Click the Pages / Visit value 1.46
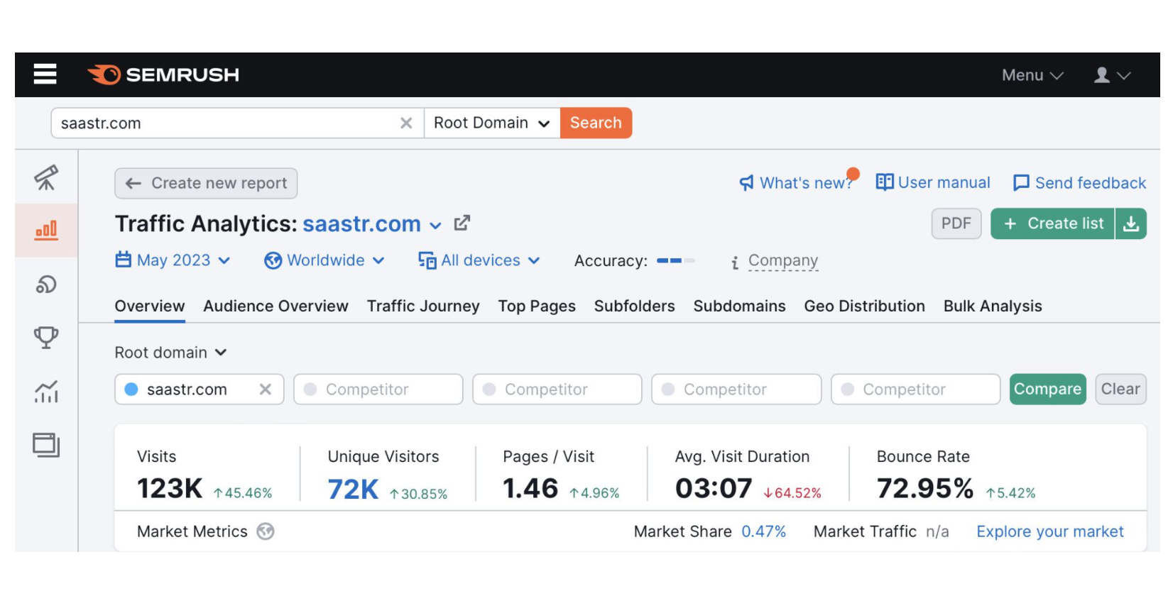The image size is (1173, 613). pyautogui.click(x=530, y=489)
